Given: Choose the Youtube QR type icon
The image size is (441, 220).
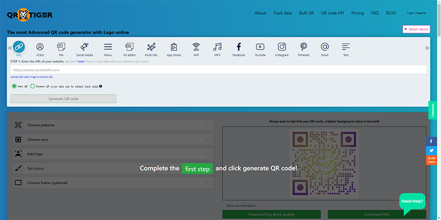Looking at the screenshot, I should pos(260,47).
